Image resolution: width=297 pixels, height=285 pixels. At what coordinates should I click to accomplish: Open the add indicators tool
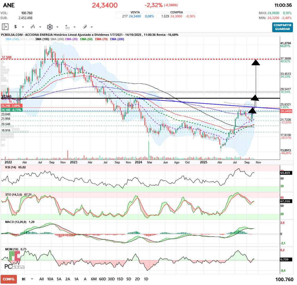point(67,27)
